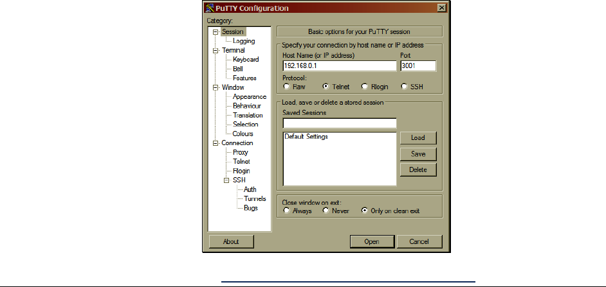
Task: Set close window on exit to Never
Action: click(326, 211)
